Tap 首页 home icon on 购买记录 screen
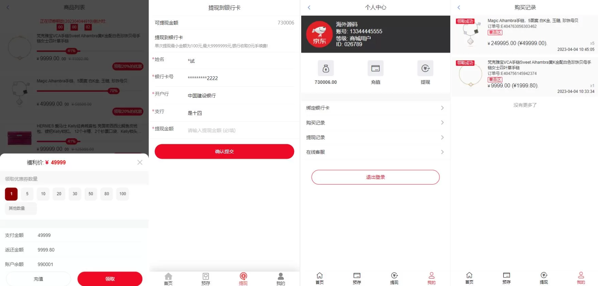This screenshot has height=286, width=598. pyautogui.click(x=469, y=275)
